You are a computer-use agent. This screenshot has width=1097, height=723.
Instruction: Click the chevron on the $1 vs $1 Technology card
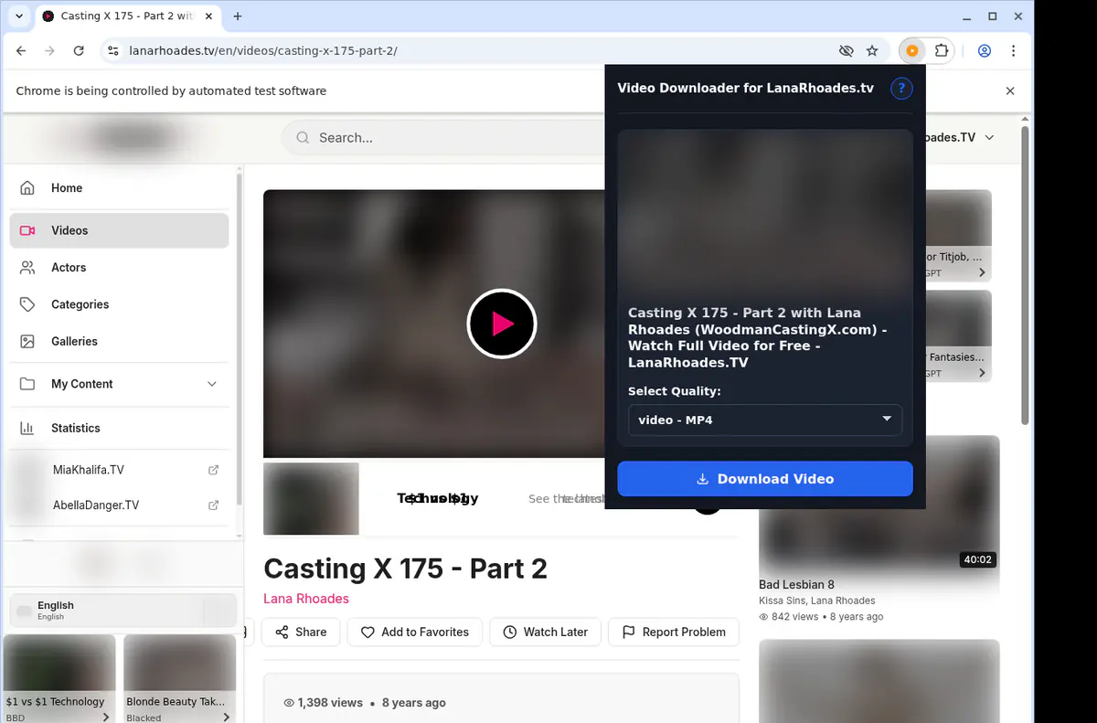106,718
